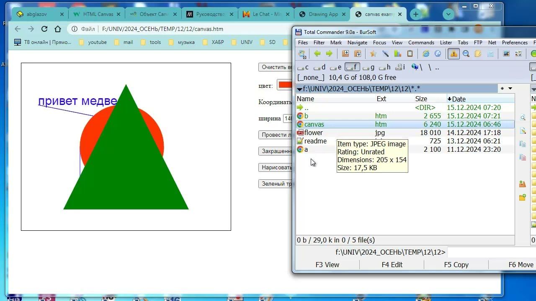Click the F3 View button
This screenshot has width=536, height=301.
pyautogui.click(x=327, y=265)
